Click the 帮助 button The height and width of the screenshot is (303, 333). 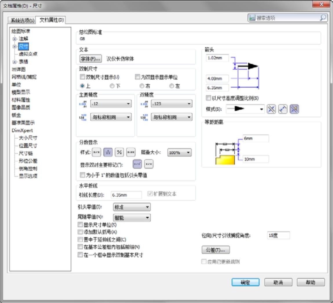pyautogui.click(x=311, y=282)
